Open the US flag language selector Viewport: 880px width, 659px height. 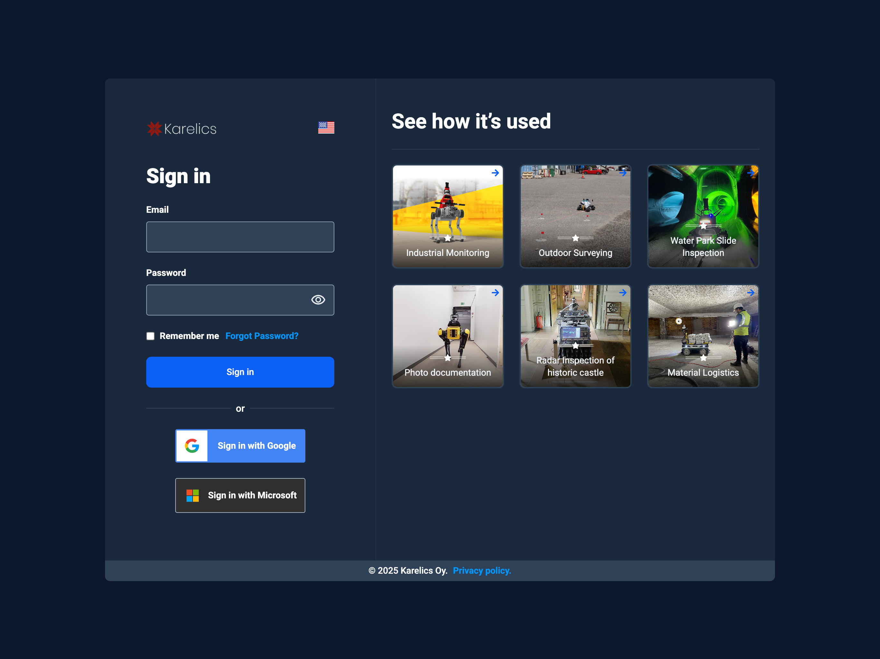click(x=326, y=127)
